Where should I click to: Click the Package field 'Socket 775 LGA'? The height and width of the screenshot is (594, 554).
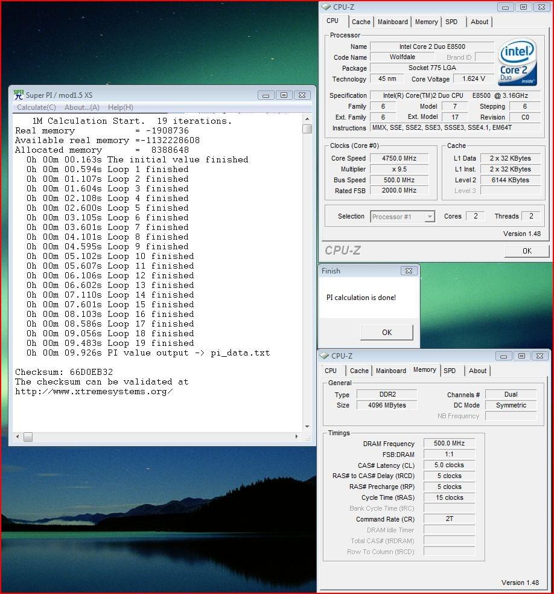432,68
